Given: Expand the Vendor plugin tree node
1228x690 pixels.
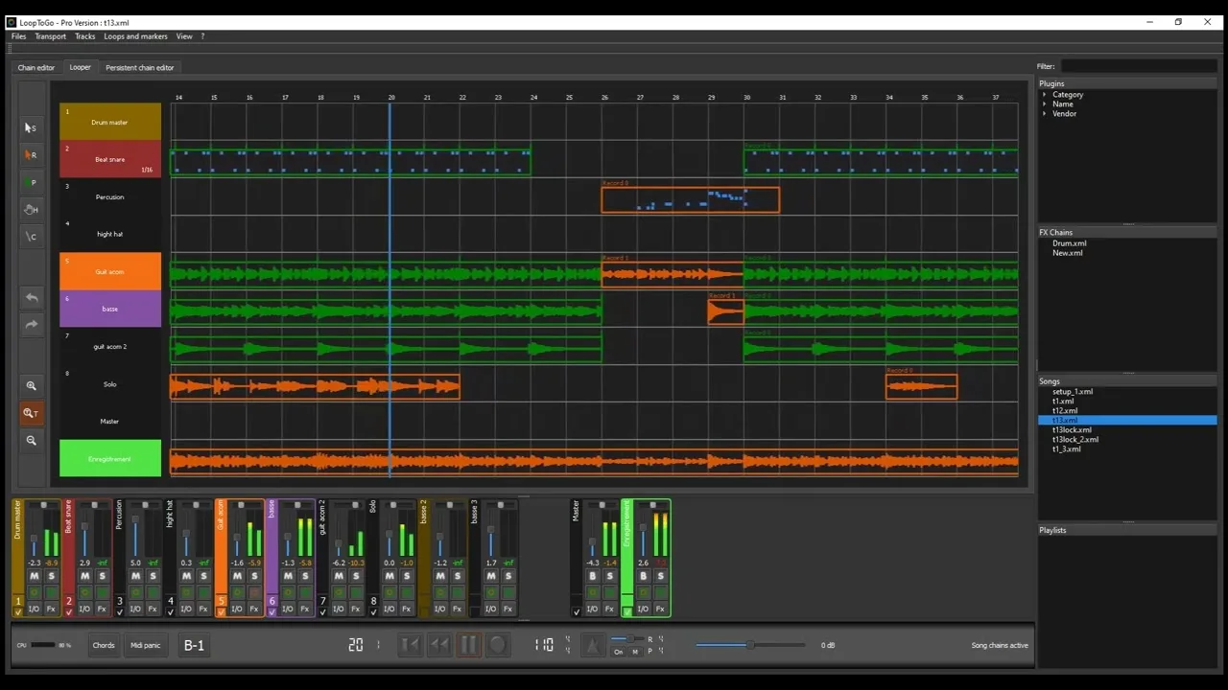Looking at the screenshot, I should (1045, 114).
